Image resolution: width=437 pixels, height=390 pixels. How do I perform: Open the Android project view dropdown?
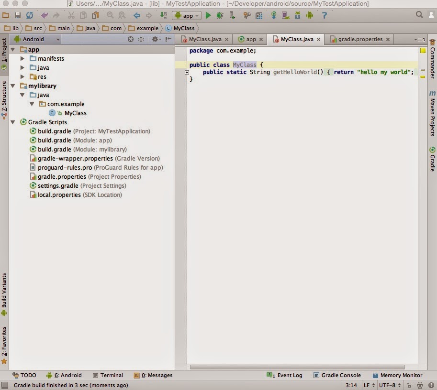coord(37,39)
